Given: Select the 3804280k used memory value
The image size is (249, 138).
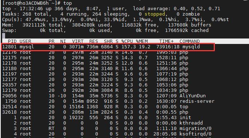Looking at the screenshot, I should tap(83, 25).
